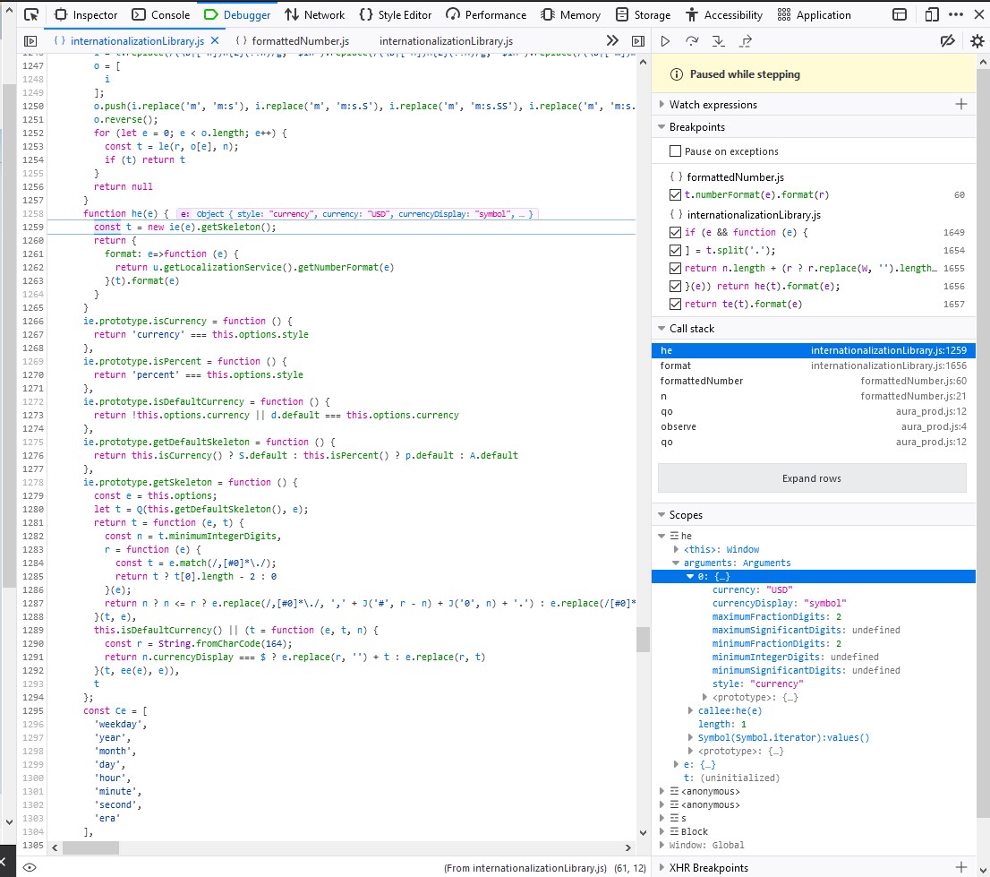990x877 pixels.
Task: Click the Step Out icon
Action: [746, 41]
